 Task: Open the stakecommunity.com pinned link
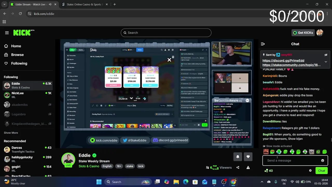click(292, 65)
